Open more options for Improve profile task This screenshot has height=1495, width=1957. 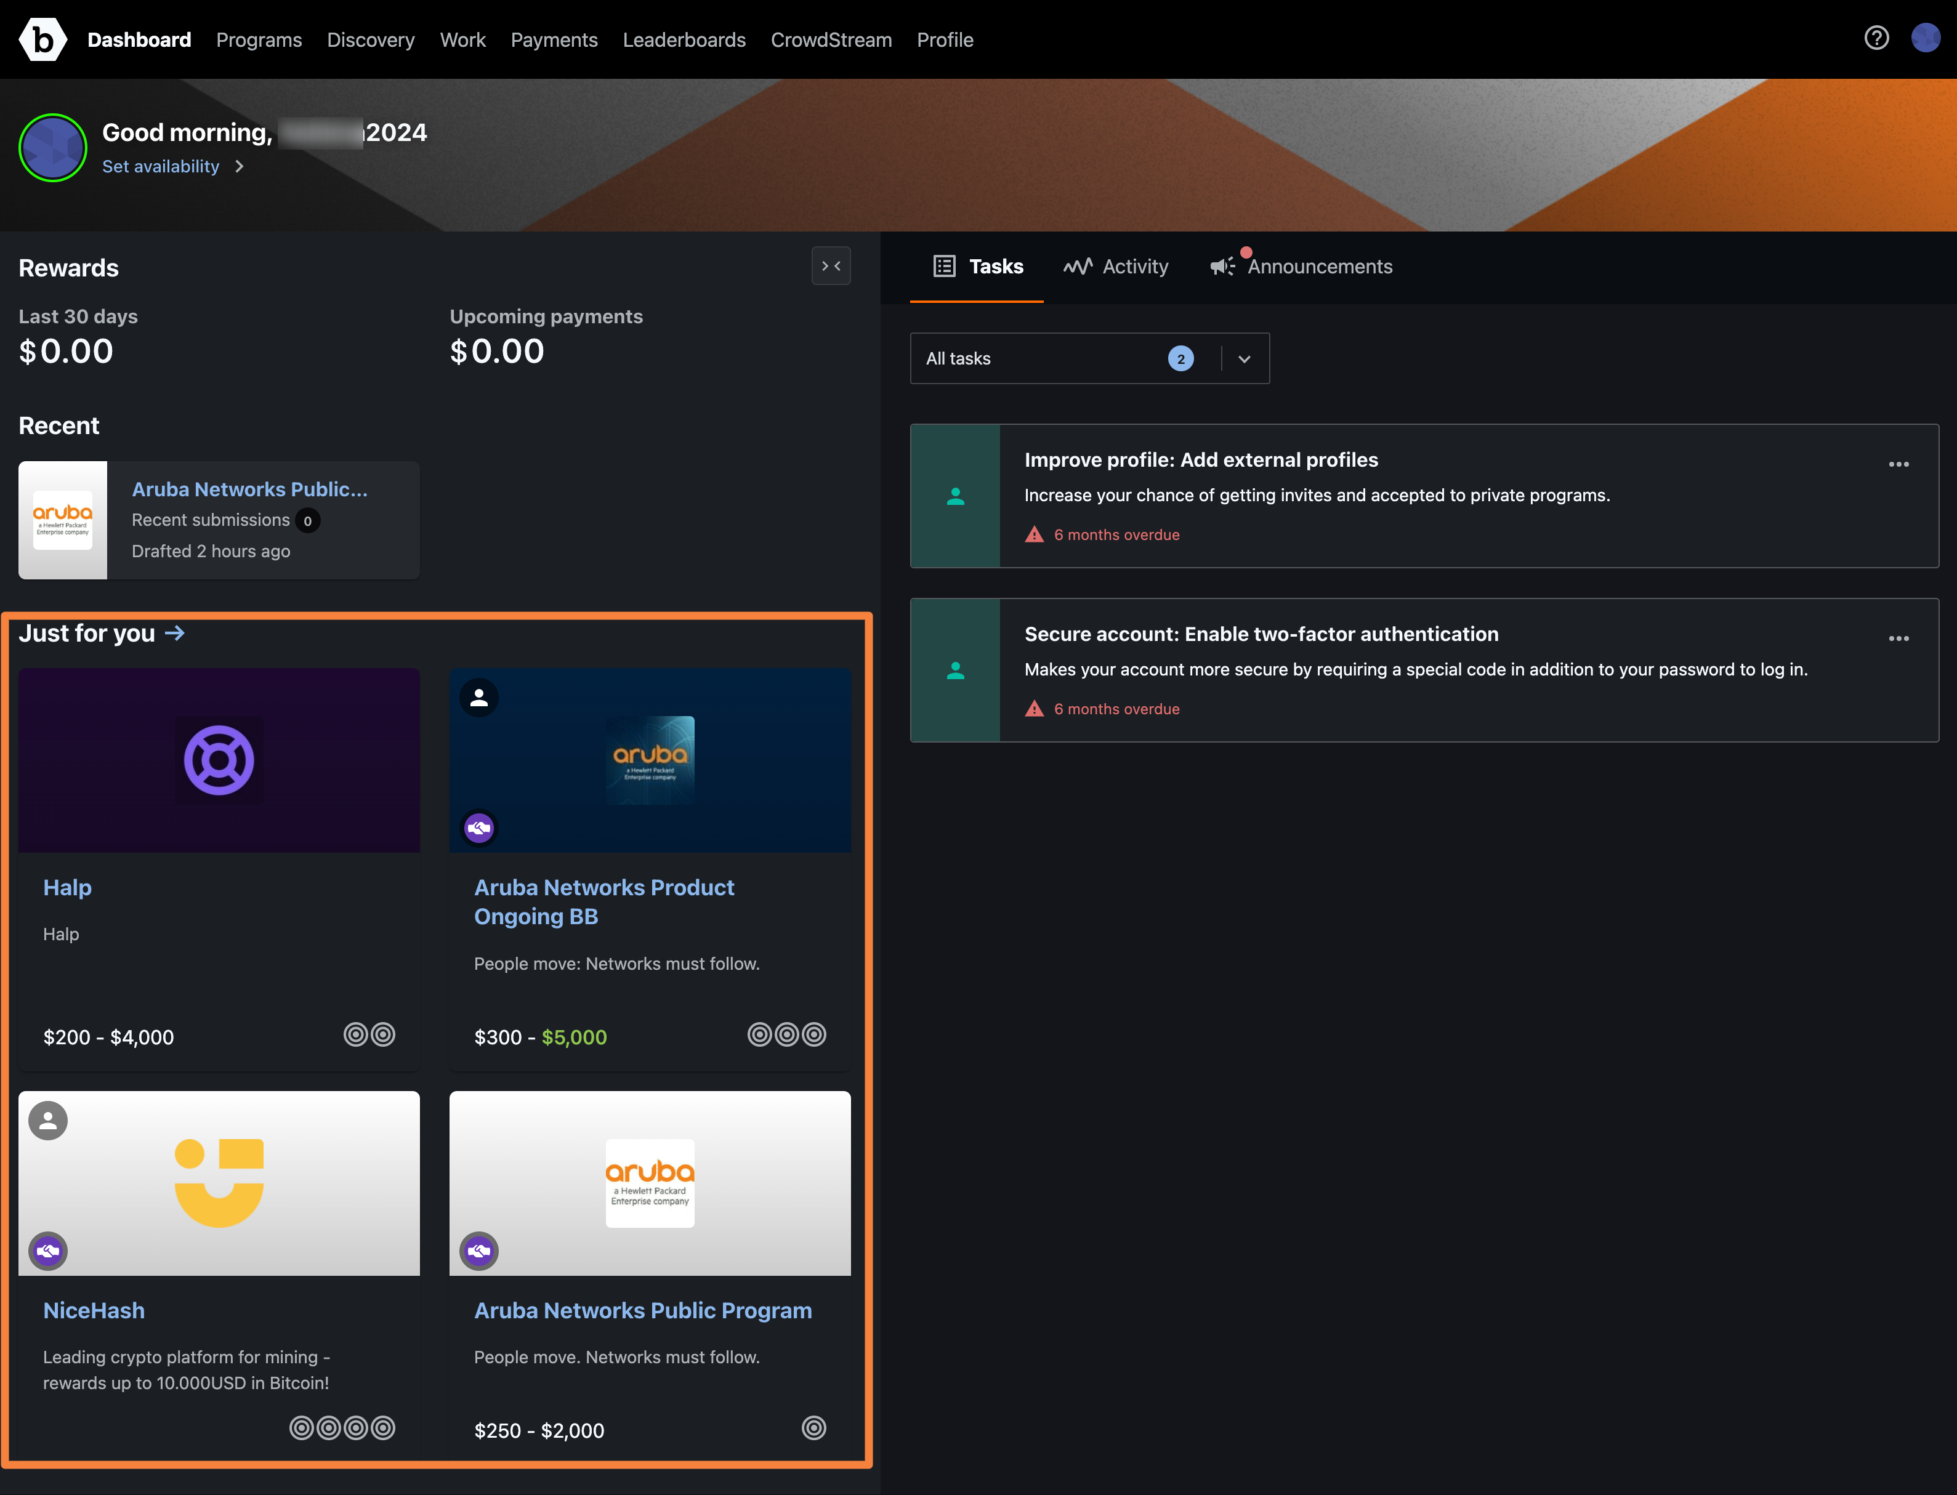click(x=1898, y=464)
